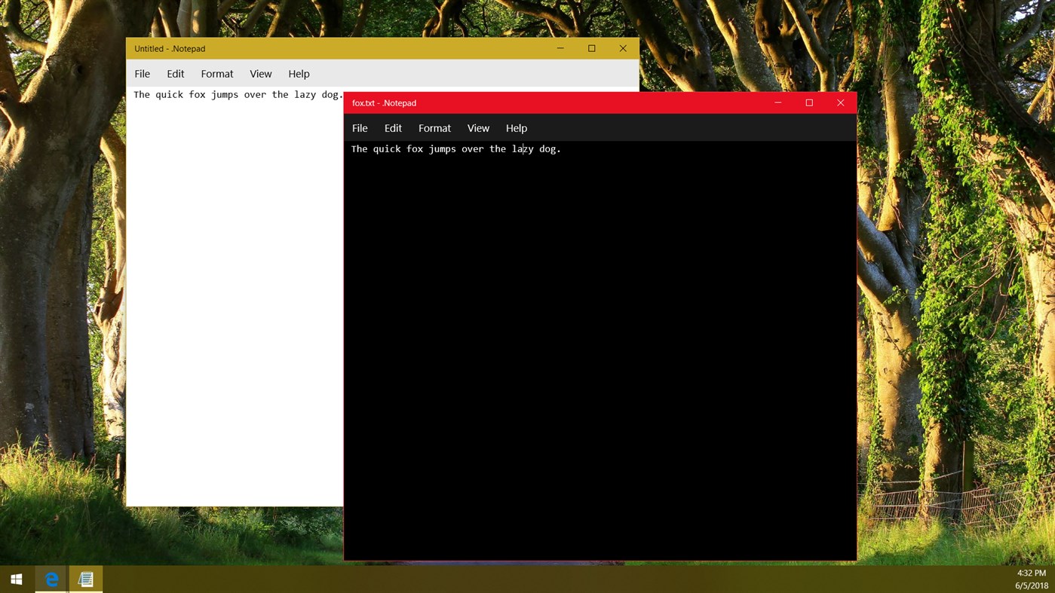Open the Help menu in Untitled Notepad
Screen dimensions: 1055x593
click(299, 73)
